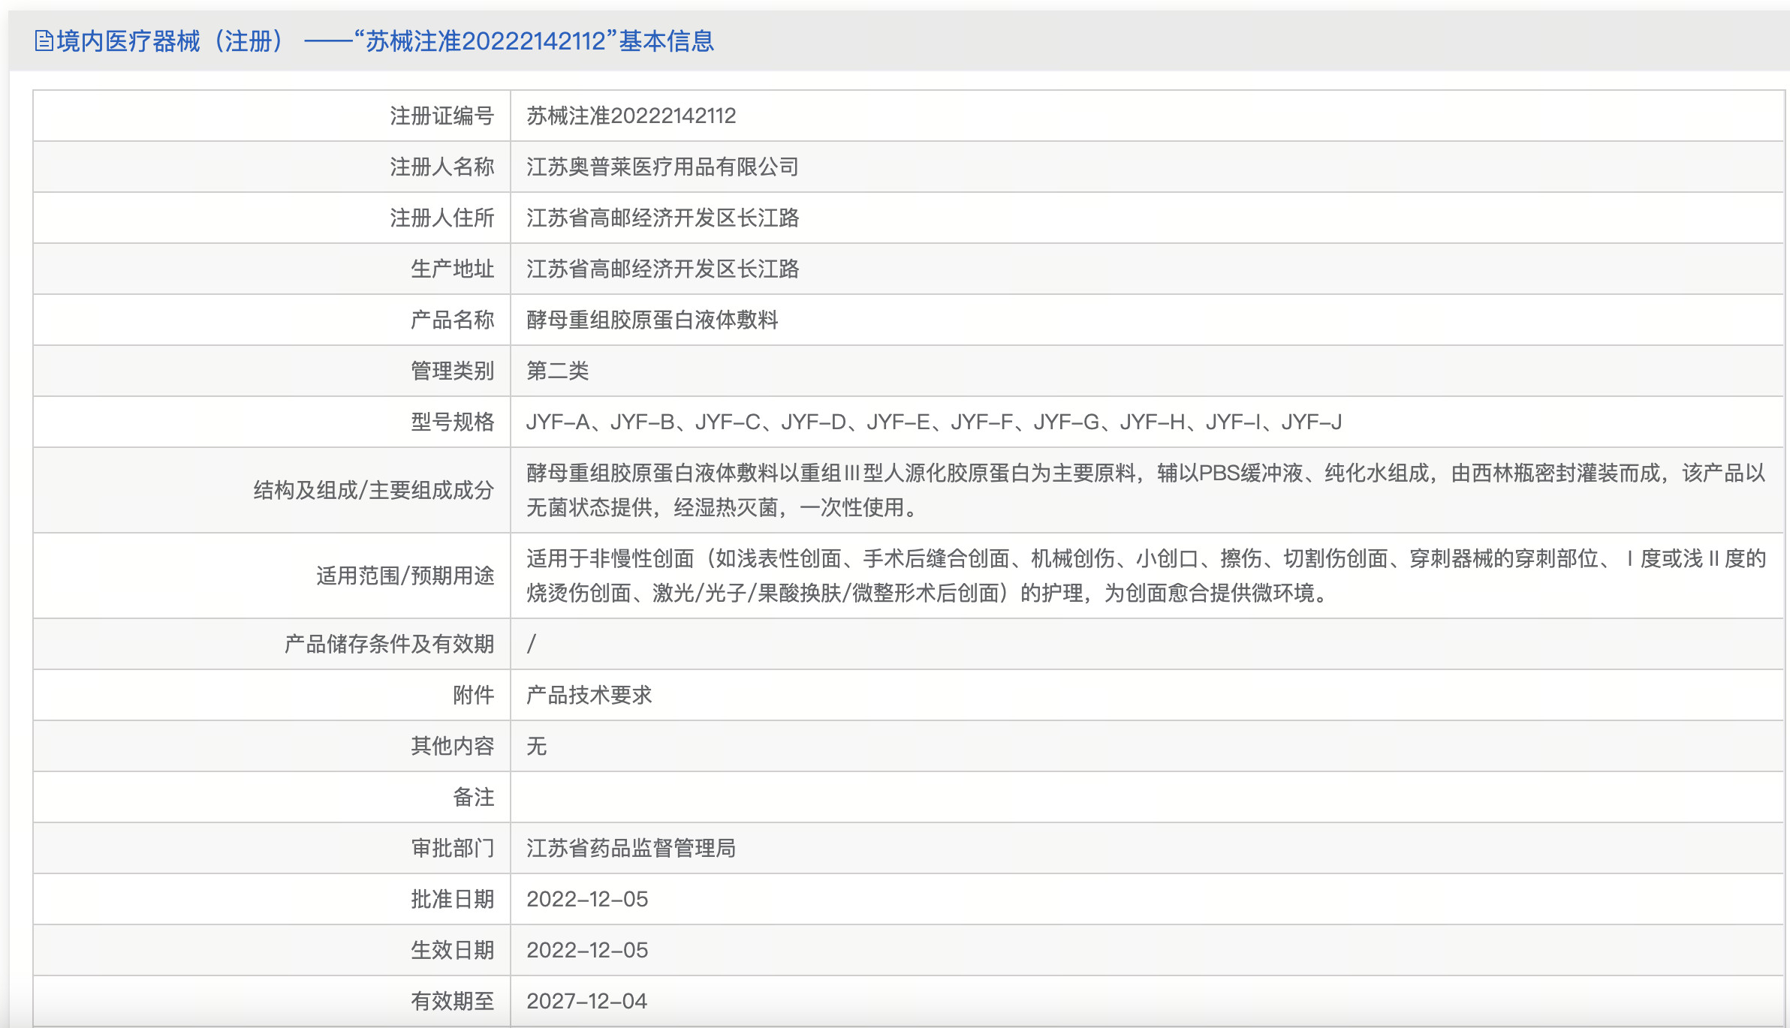The width and height of the screenshot is (1790, 1028).
Task: Select the composition text starting 酵母重组胶原蛋白液体敷料以重组
Action: (1146, 490)
